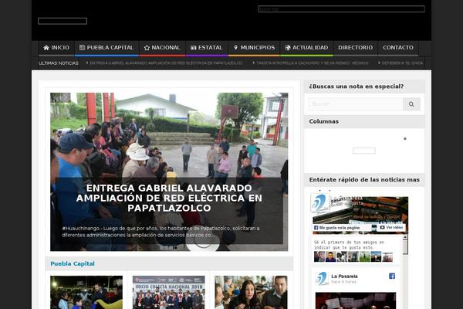
Task: Click the map pin icon beside Municipios
Action: click(x=235, y=47)
